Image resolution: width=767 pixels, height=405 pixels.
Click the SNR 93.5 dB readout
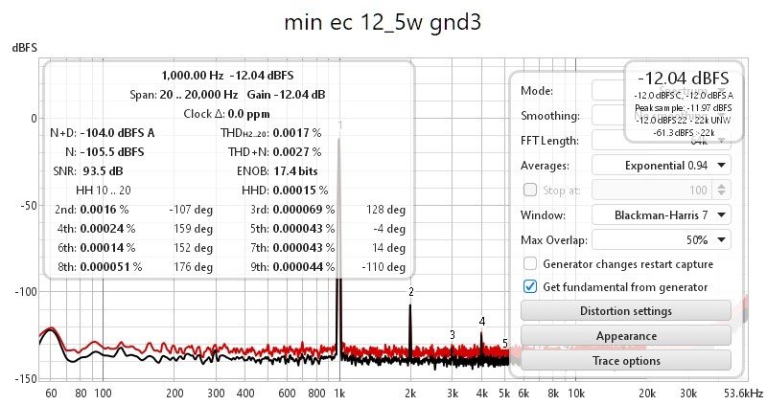tap(88, 171)
